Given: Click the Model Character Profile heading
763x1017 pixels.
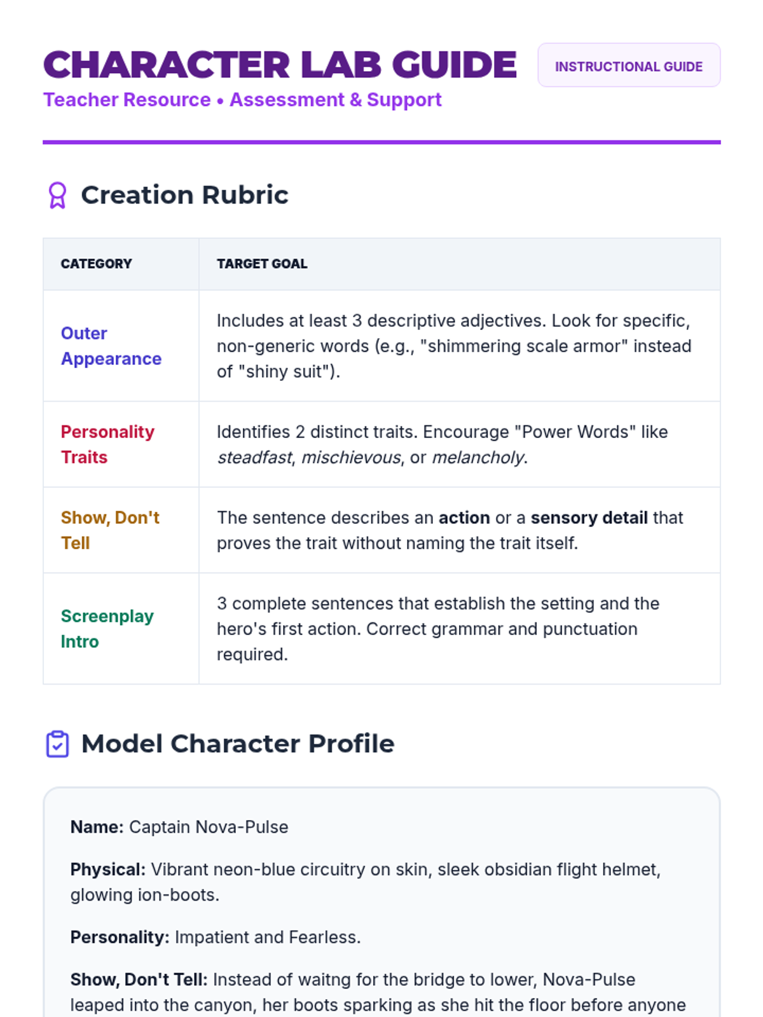Looking at the screenshot, I should [238, 744].
